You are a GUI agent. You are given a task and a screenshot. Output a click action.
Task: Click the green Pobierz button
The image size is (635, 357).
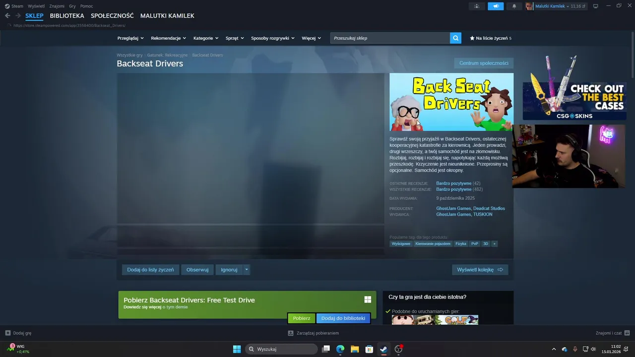(302, 318)
